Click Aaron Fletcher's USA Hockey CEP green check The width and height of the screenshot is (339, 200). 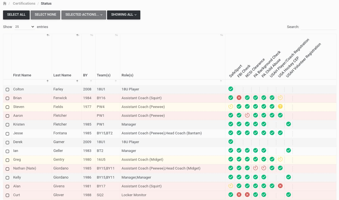click(280, 115)
